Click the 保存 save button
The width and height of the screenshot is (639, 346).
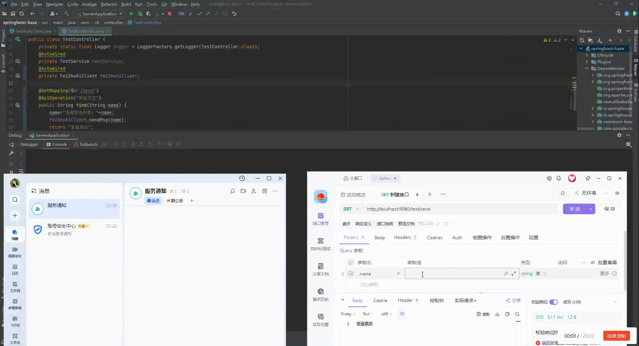point(609,209)
